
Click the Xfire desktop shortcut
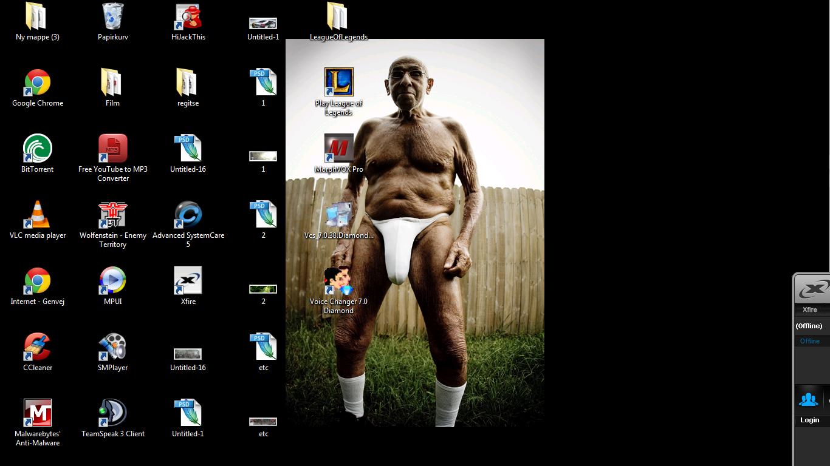[188, 282]
